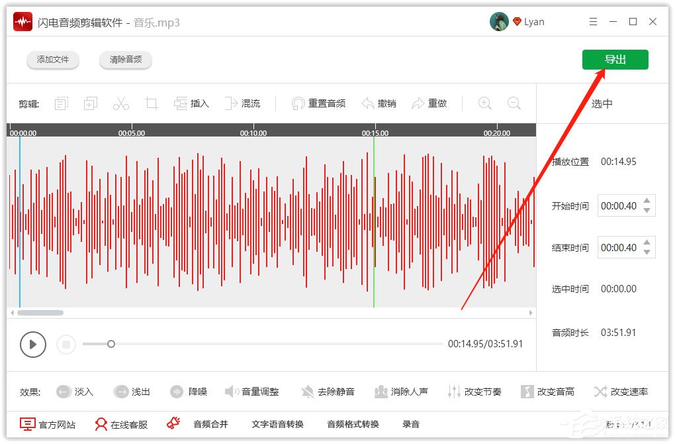Select the scissors cut tool
This screenshot has height=444, width=675.
pos(120,103)
